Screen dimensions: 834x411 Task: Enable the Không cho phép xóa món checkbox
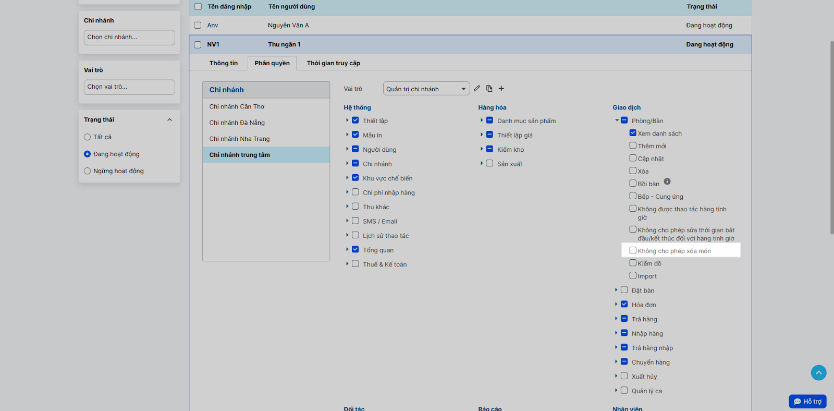click(633, 250)
